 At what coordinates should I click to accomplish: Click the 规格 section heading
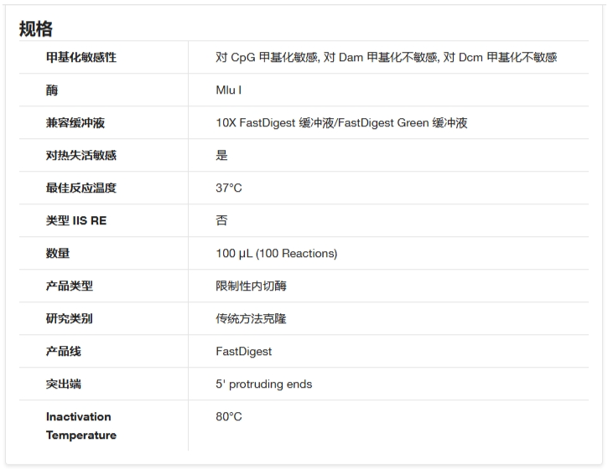tap(36, 29)
